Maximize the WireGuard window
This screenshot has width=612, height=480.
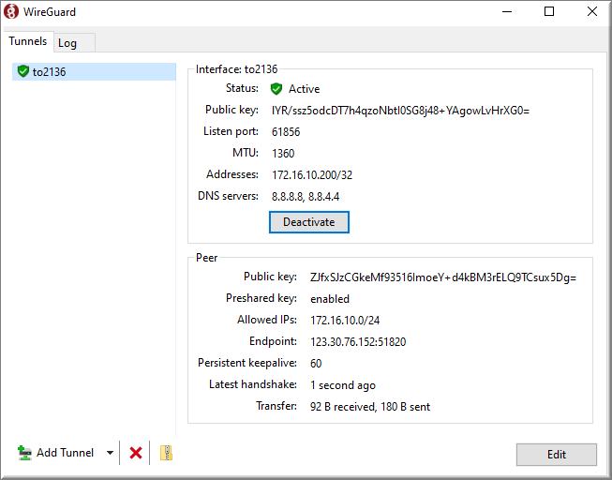pos(549,11)
